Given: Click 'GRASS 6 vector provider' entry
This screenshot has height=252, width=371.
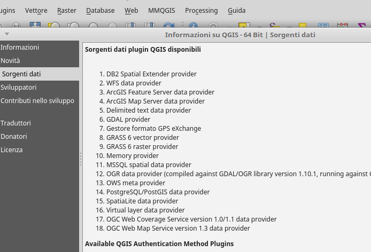Looking at the screenshot, I should tap(143, 137).
